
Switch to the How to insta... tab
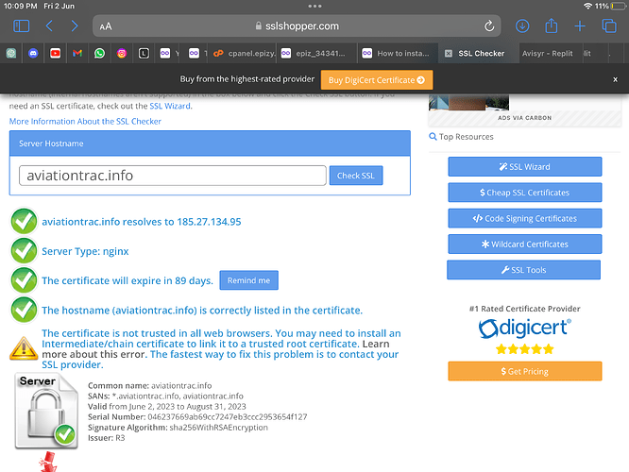[x=398, y=53]
